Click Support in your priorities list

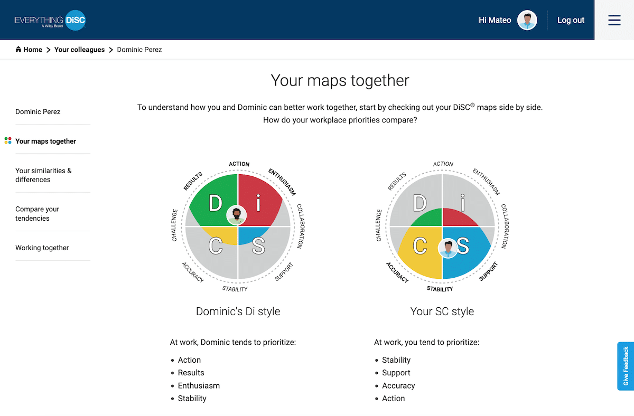coord(396,373)
